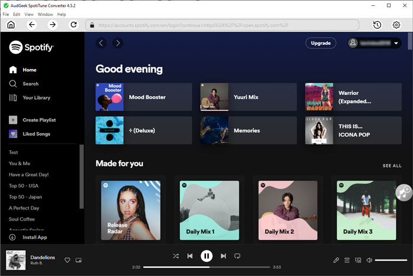Open the Daily Mix 1 cover

point(209,210)
